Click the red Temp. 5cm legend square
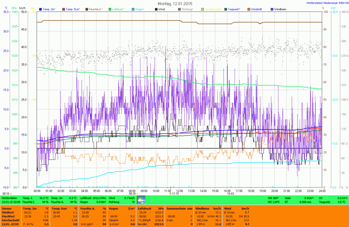 [x=63, y=9]
